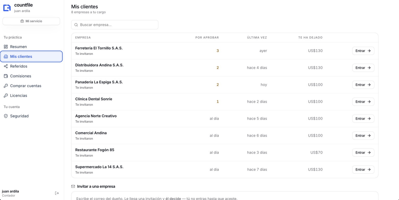Viewport: 399px width, 200px height.
Task: Click the logout icon beside juan ardila
Action: pyautogui.click(x=57, y=193)
